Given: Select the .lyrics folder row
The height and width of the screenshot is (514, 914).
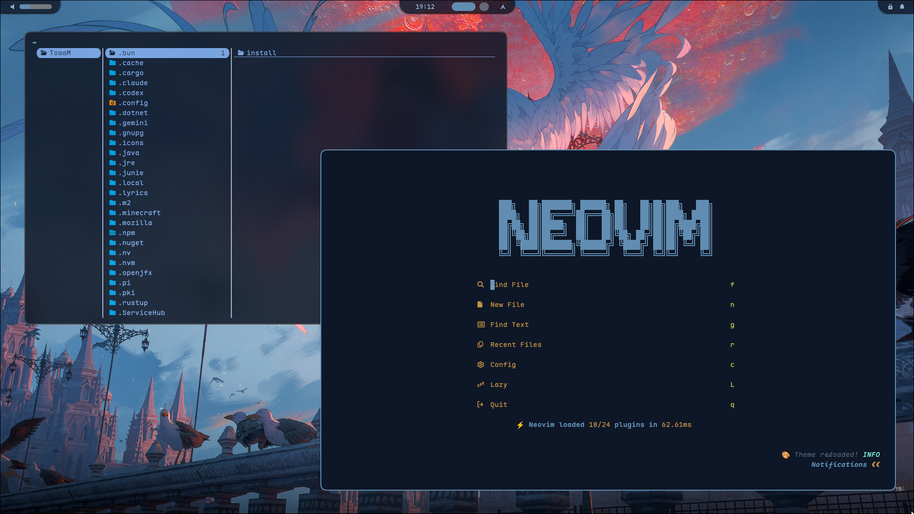Looking at the screenshot, I should (167, 193).
